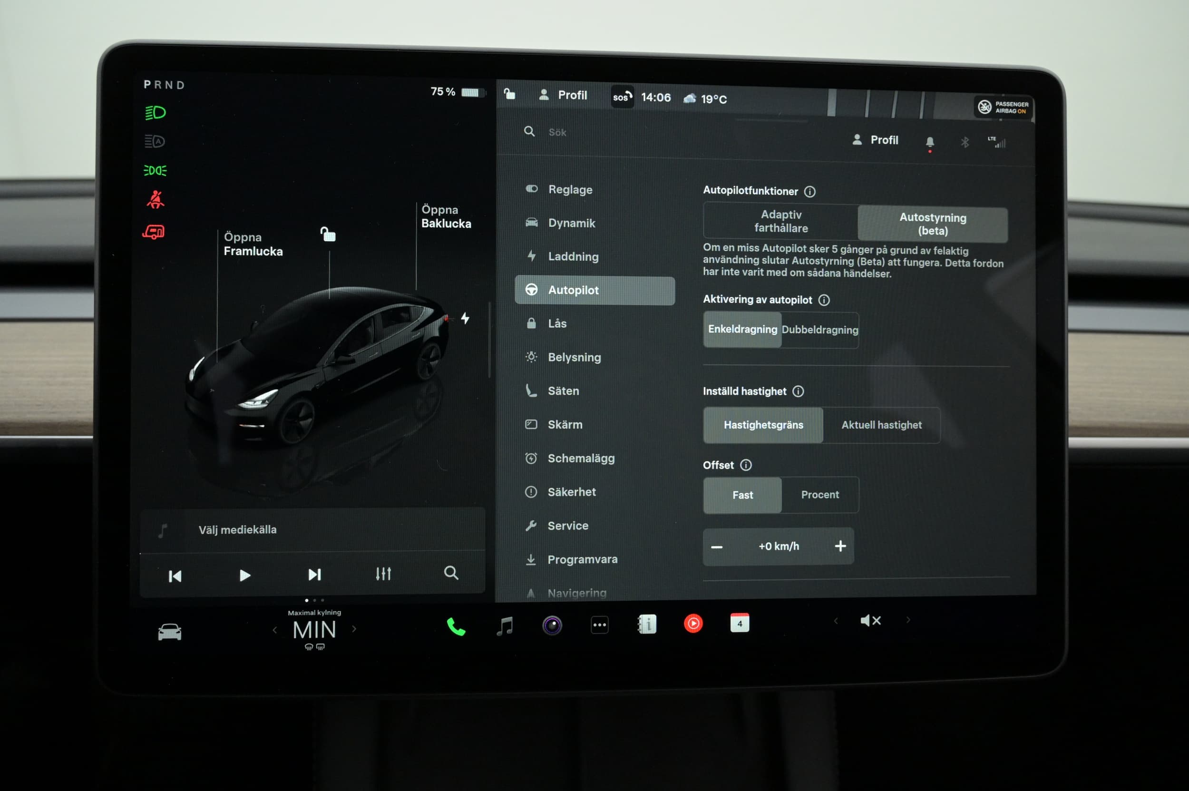Select Adaptiv farthållare autopilot option
Image resolution: width=1189 pixels, height=791 pixels.
781,221
